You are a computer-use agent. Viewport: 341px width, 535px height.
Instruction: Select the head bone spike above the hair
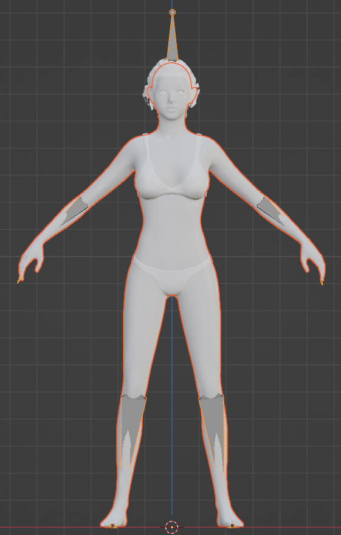coord(173,41)
